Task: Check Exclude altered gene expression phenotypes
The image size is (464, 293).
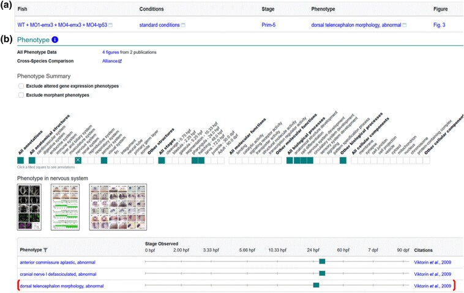Action: point(21,86)
